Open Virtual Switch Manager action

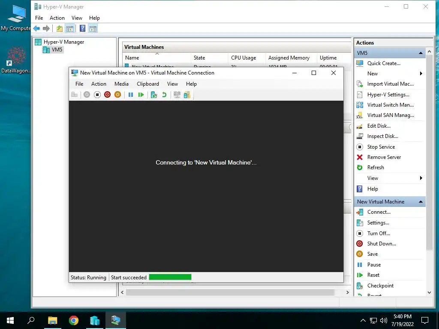coord(390,105)
